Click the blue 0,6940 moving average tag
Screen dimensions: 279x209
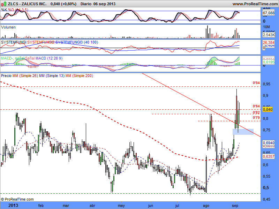[x=269, y=143]
